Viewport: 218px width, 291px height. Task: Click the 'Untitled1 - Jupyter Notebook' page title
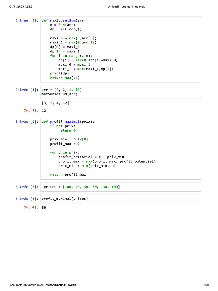coord(126,7)
